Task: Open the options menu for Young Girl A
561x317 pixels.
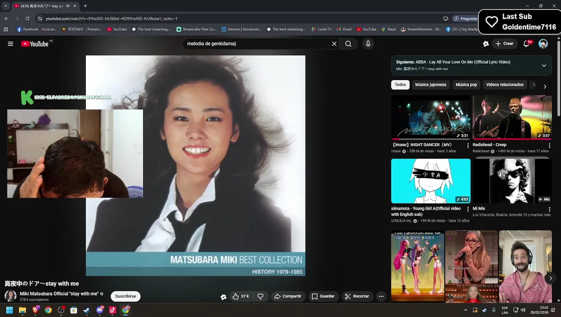Action: pyautogui.click(x=468, y=209)
